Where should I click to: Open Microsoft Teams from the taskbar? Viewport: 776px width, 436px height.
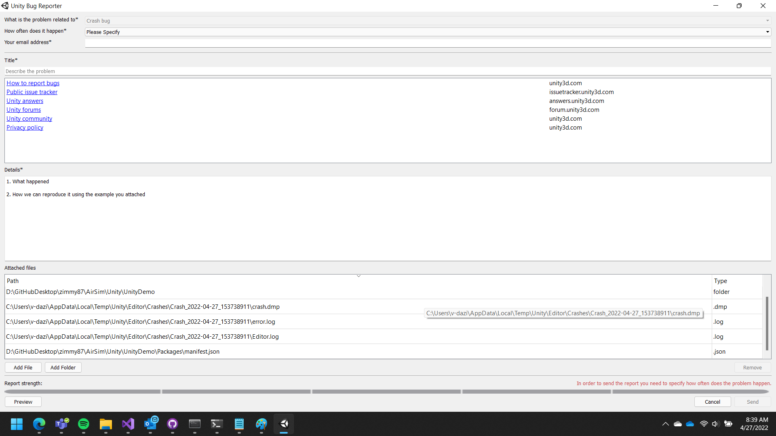click(61, 424)
